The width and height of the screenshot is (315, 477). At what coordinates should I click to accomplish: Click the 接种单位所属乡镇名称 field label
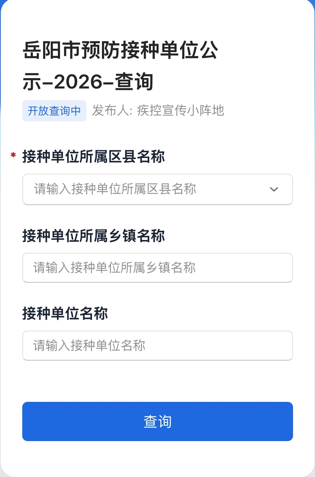(x=94, y=236)
